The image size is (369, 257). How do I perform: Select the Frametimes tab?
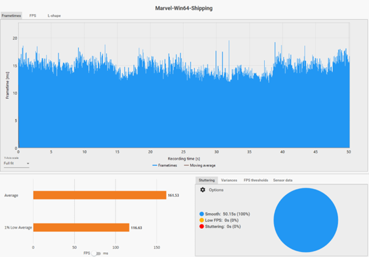coord(11,16)
